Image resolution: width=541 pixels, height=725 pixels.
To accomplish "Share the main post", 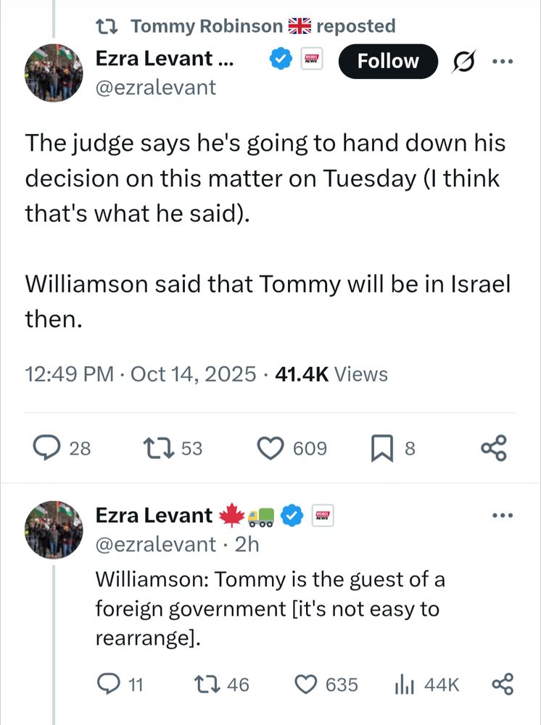I will click(x=495, y=449).
